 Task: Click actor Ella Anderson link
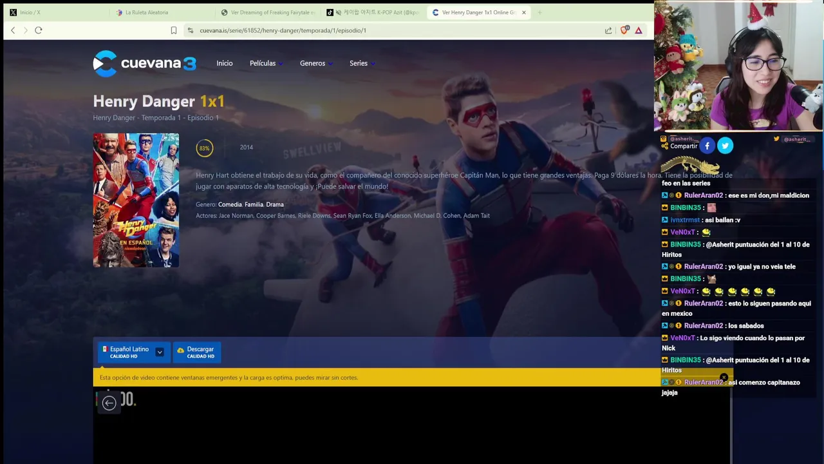pyautogui.click(x=393, y=216)
